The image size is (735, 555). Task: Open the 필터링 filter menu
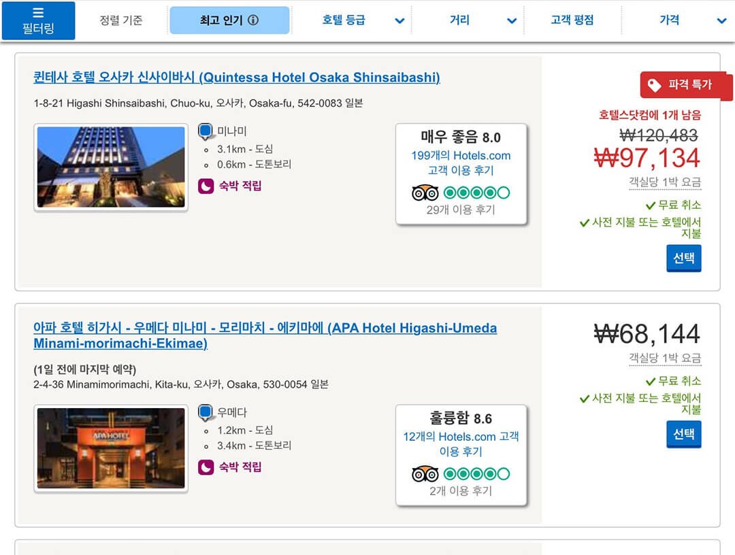[38, 20]
